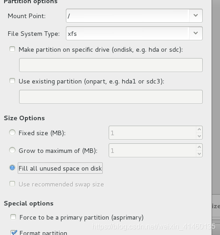The image size is (220, 235).
Task: Click the xfs file system type field
Action: (128, 33)
